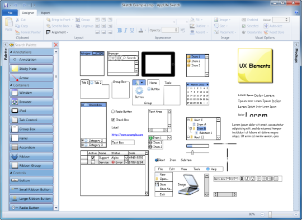302x220 pixels.
Task: Choose the Ribbon item in the palette
Action: 31,156
